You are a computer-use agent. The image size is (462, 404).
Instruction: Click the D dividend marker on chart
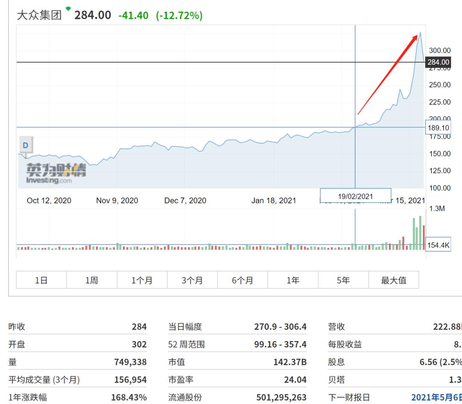26,145
